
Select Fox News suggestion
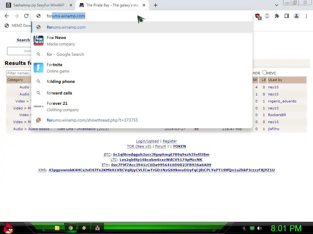coord(142,41)
